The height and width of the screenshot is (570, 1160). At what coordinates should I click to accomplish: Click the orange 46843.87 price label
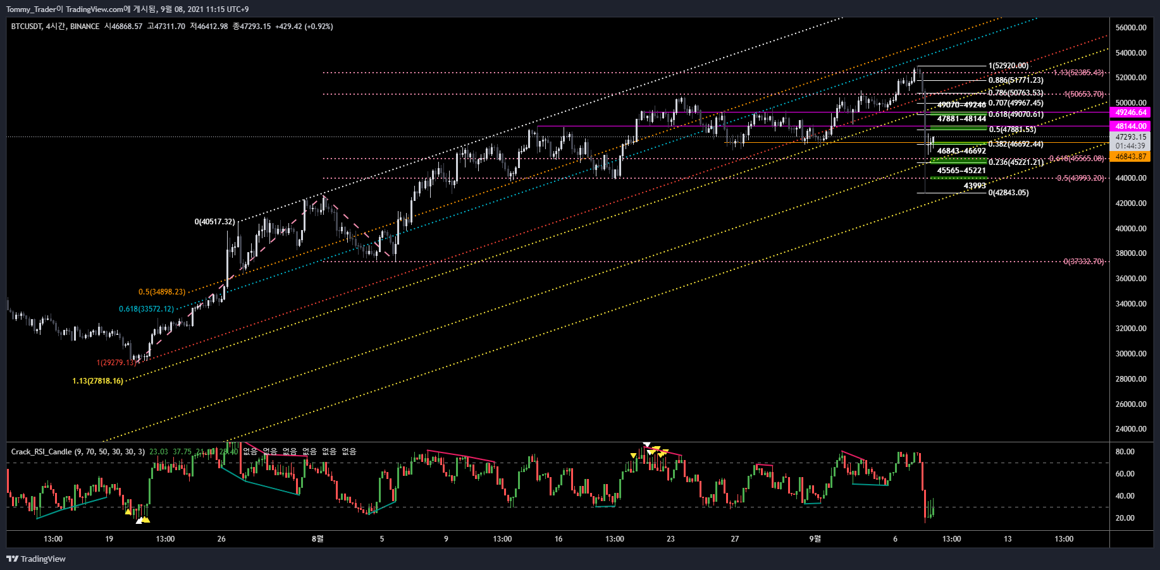(1130, 157)
